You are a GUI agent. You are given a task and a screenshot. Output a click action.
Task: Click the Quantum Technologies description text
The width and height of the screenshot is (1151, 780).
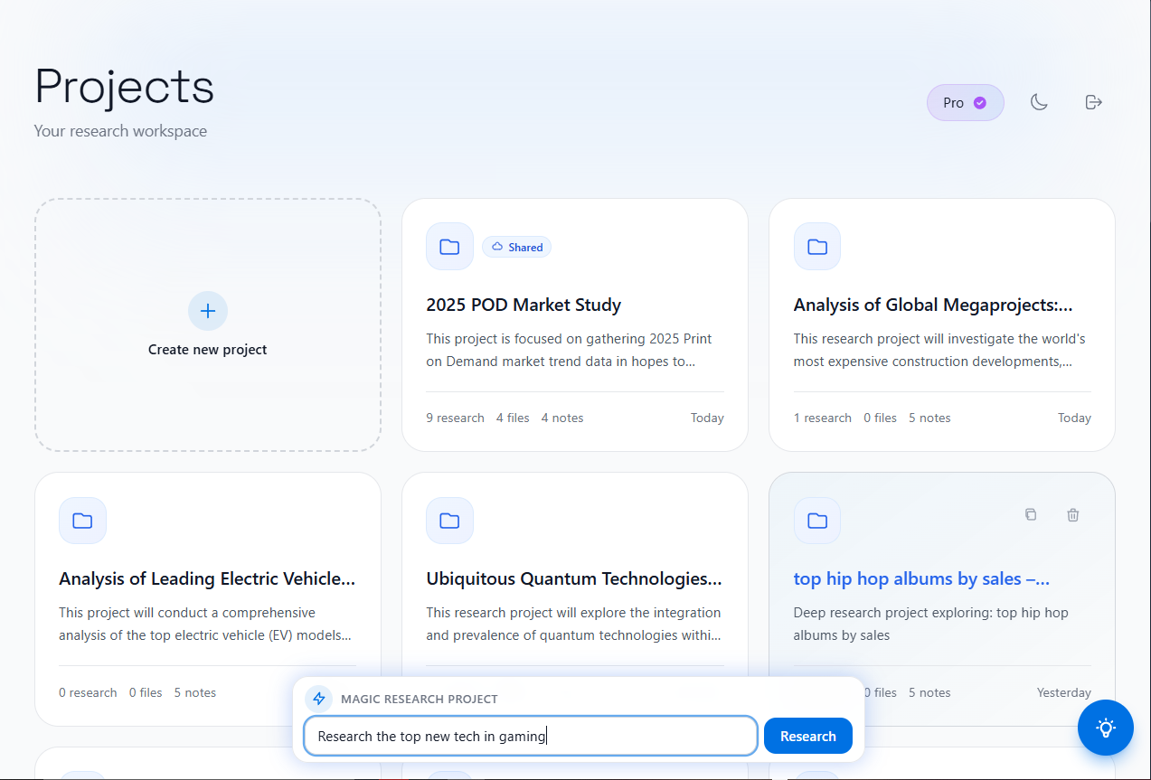pos(574,624)
